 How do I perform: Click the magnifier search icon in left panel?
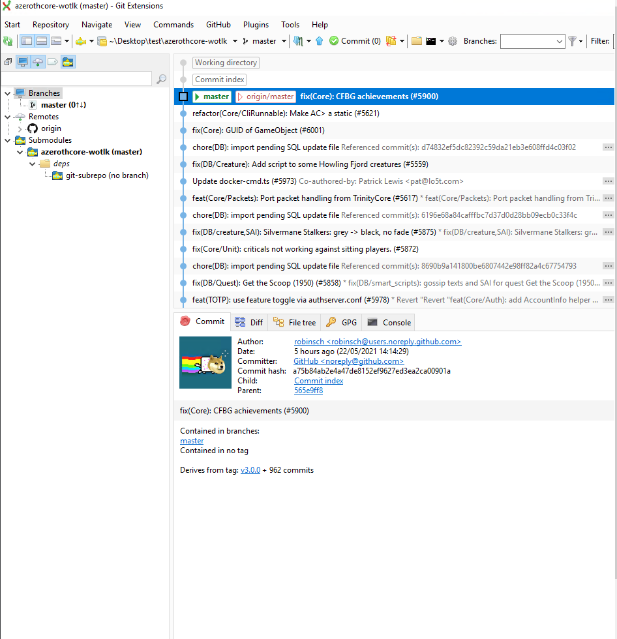[x=161, y=79]
